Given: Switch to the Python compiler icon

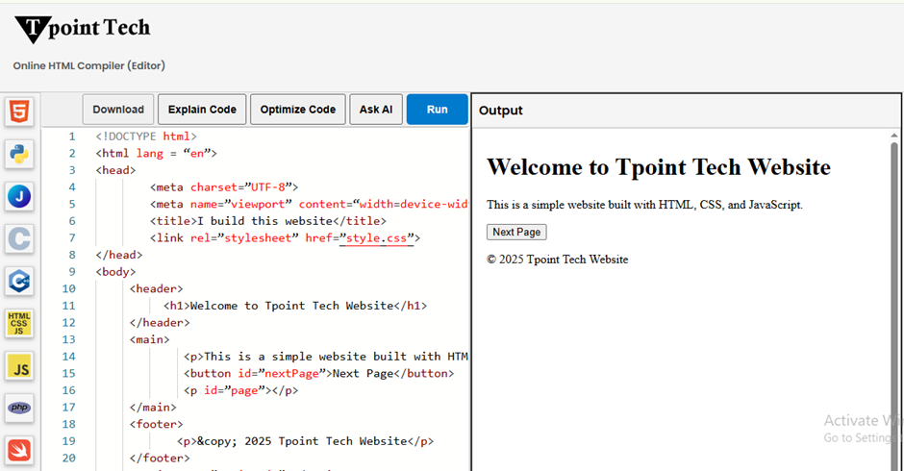Looking at the screenshot, I should [19, 154].
